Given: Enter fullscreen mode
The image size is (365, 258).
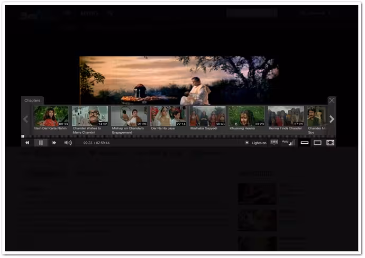Looking at the screenshot, I should click(330, 143).
